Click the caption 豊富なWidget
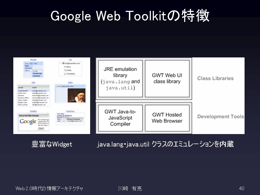 point(52,144)
